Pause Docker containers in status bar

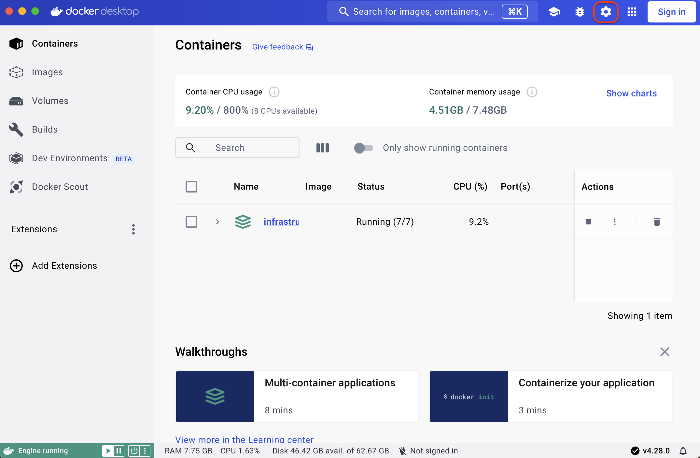(119, 451)
